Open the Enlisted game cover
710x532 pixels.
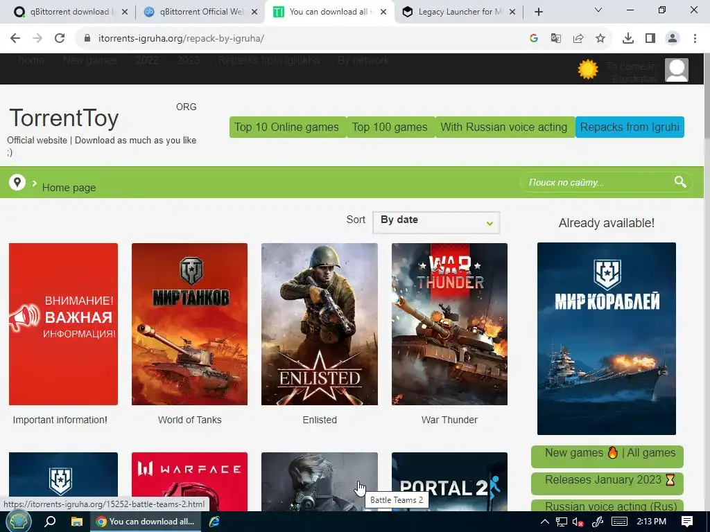pos(319,324)
